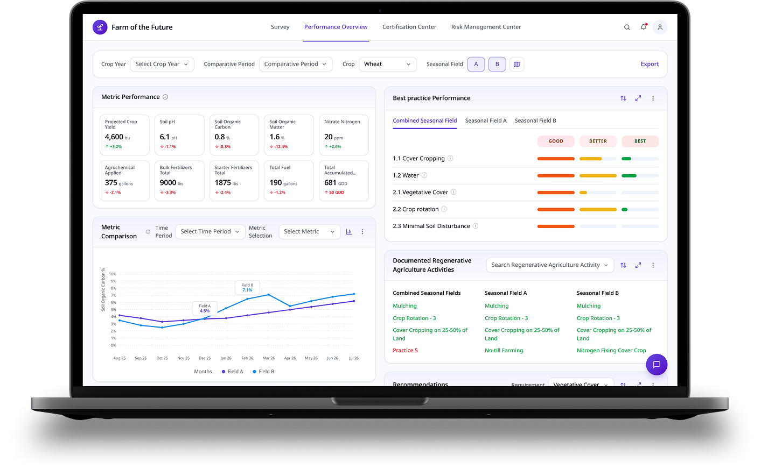Switch to the Seasonal Field A tab
Screen dimensions: 761x469
tap(486, 121)
